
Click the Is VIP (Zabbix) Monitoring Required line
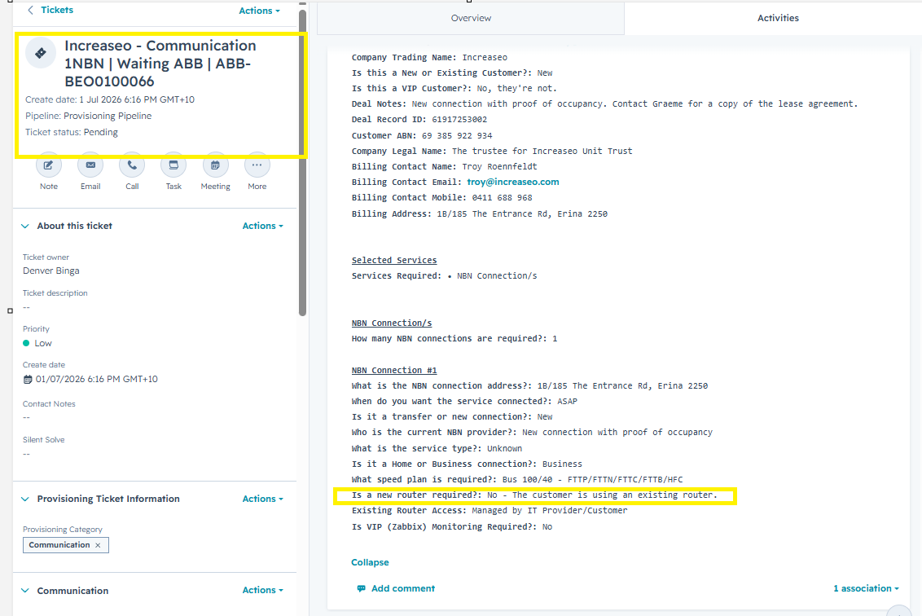coord(451,526)
